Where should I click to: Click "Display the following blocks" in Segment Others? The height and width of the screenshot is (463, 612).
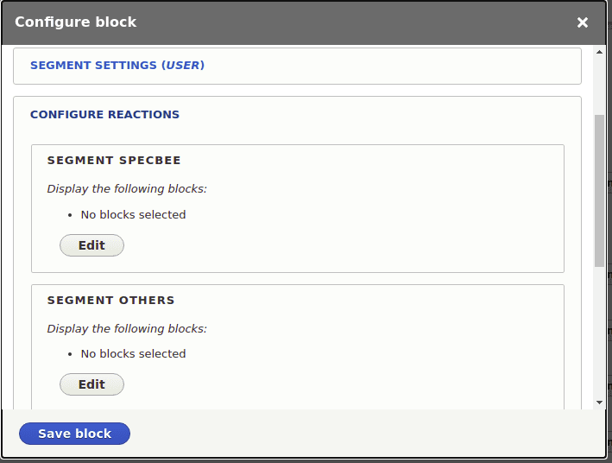click(127, 328)
